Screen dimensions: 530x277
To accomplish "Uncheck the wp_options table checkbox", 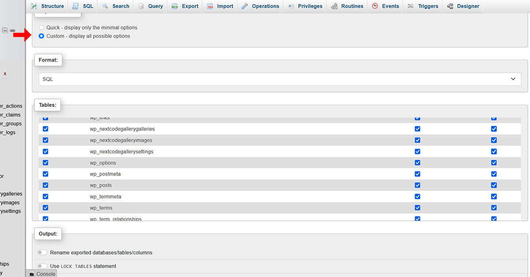I will (45, 163).
